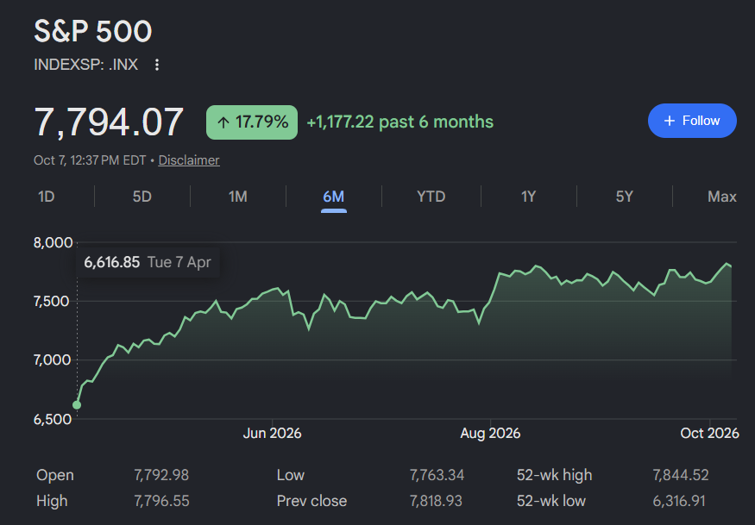Switch to the 1D range tab
The height and width of the screenshot is (525, 755).
tap(47, 197)
